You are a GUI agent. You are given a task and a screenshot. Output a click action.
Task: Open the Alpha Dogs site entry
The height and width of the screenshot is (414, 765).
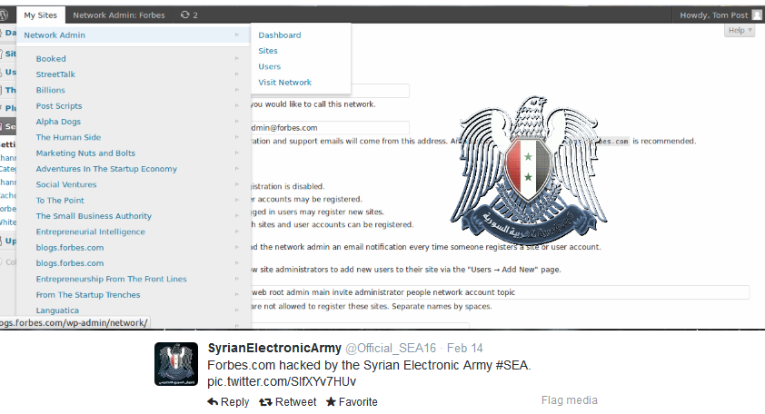pos(58,122)
